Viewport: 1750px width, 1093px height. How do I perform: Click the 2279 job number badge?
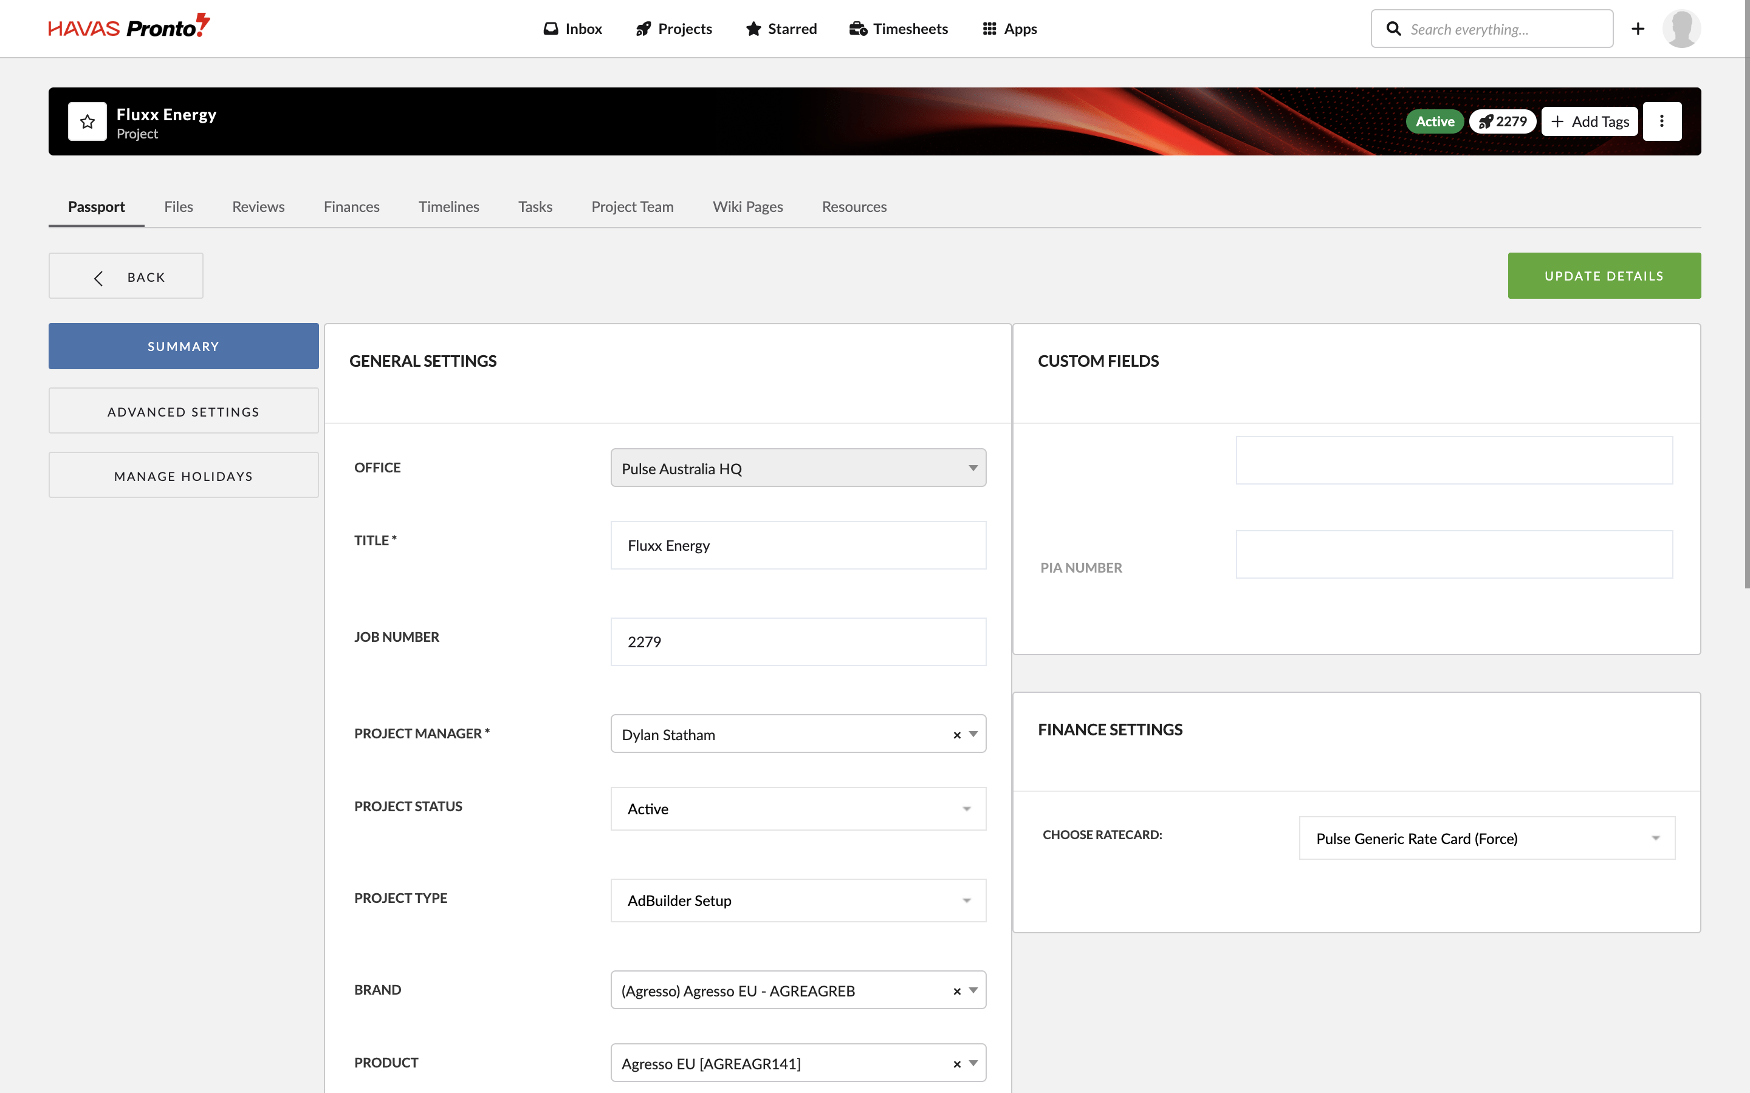coord(1503,121)
